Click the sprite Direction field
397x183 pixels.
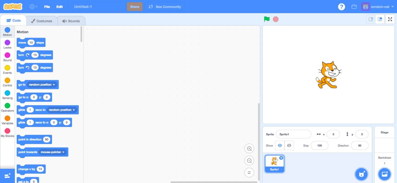click(360, 145)
